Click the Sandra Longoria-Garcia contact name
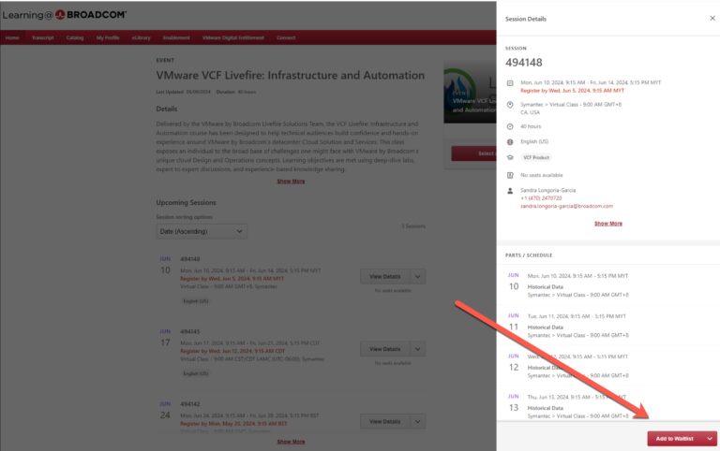This screenshot has height=451, width=720. click(x=547, y=190)
